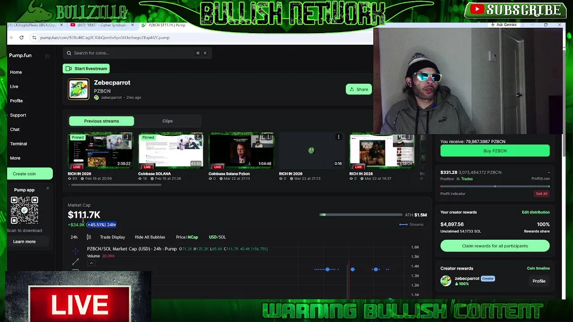
Task: Open the Coinbase Solana Pzbcn stream thumbnail
Action: 241,150
